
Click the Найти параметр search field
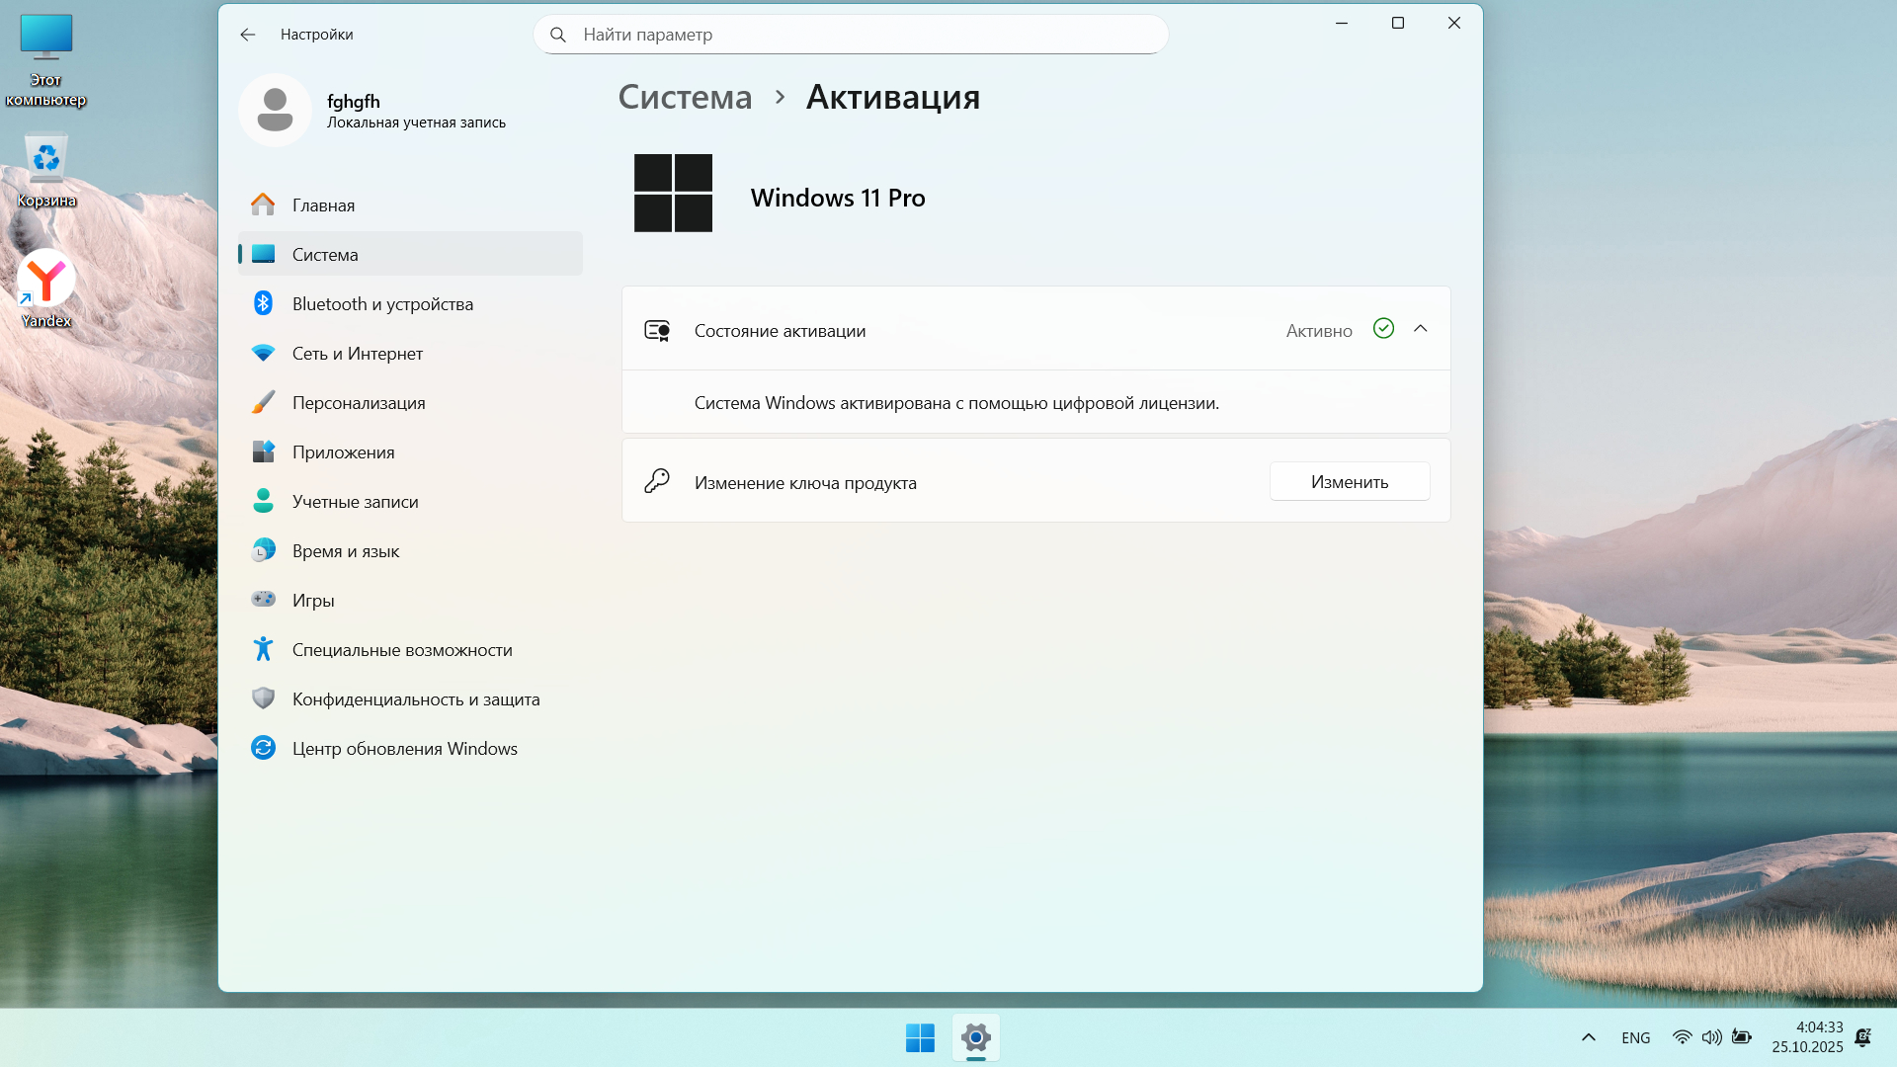pos(850,35)
